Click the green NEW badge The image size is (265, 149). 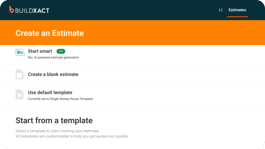[x=61, y=51]
